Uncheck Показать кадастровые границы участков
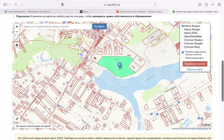 point(183,52)
